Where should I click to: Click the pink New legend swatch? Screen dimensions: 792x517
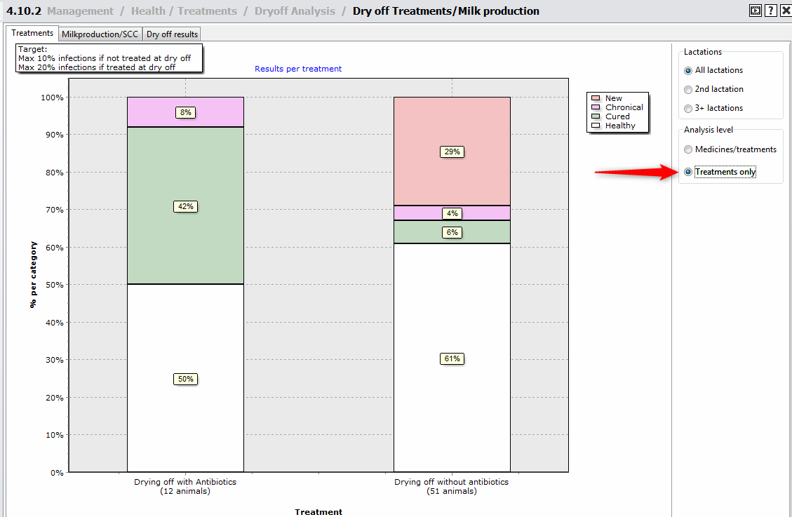(x=596, y=98)
